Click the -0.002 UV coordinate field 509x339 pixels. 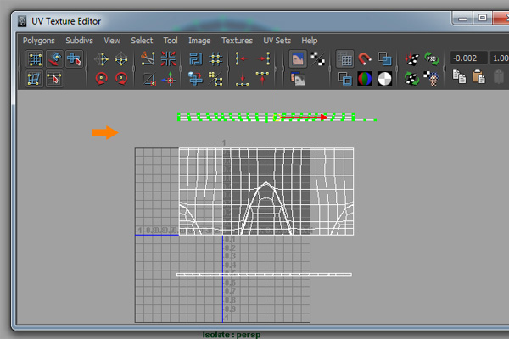coord(468,58)
